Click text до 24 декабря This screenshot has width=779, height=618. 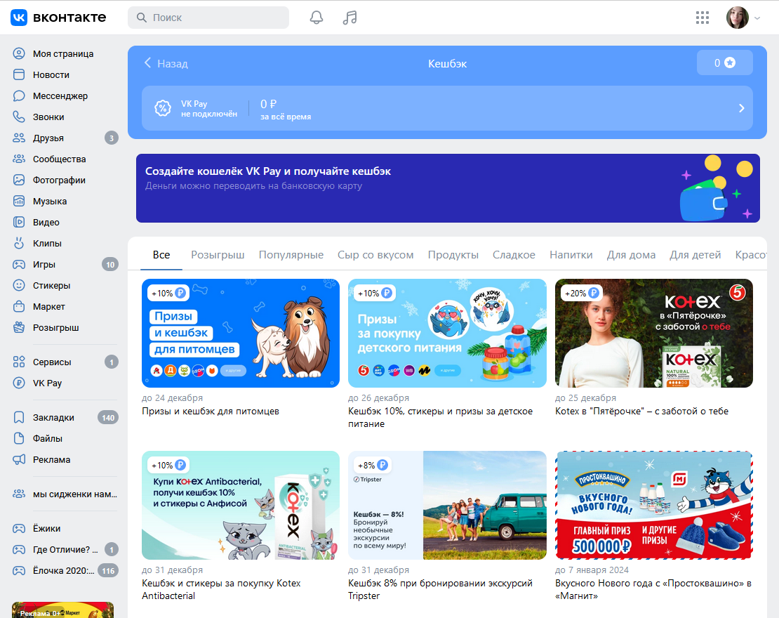(x=172, y=397)
